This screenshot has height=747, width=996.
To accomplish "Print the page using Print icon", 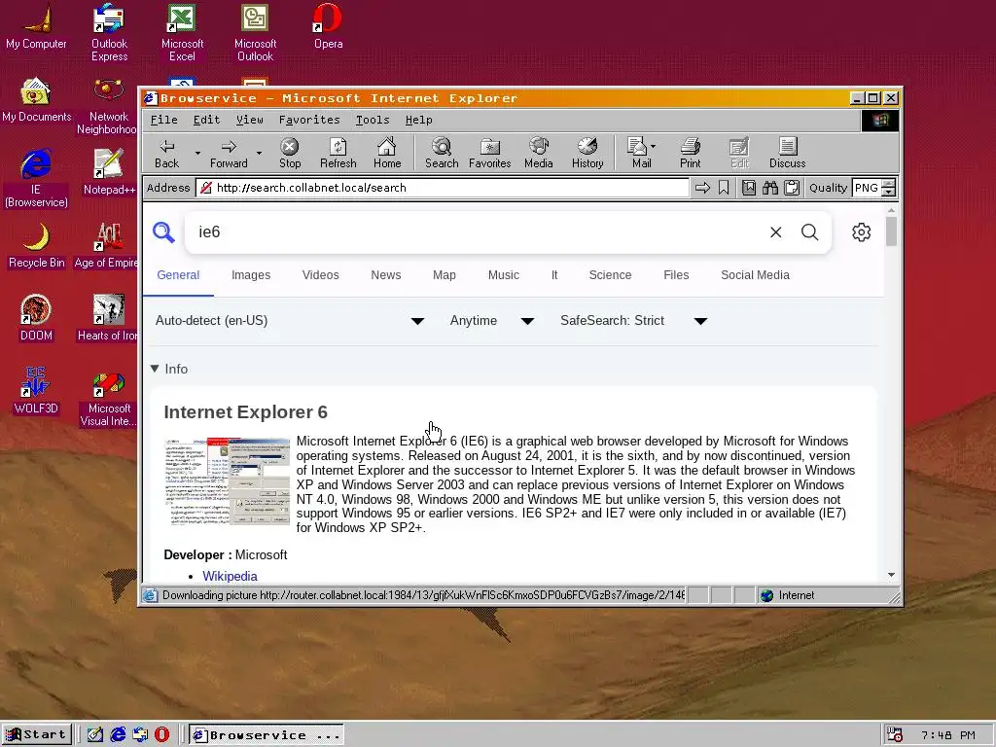I will pyautogui.click(x=690, y=153).
